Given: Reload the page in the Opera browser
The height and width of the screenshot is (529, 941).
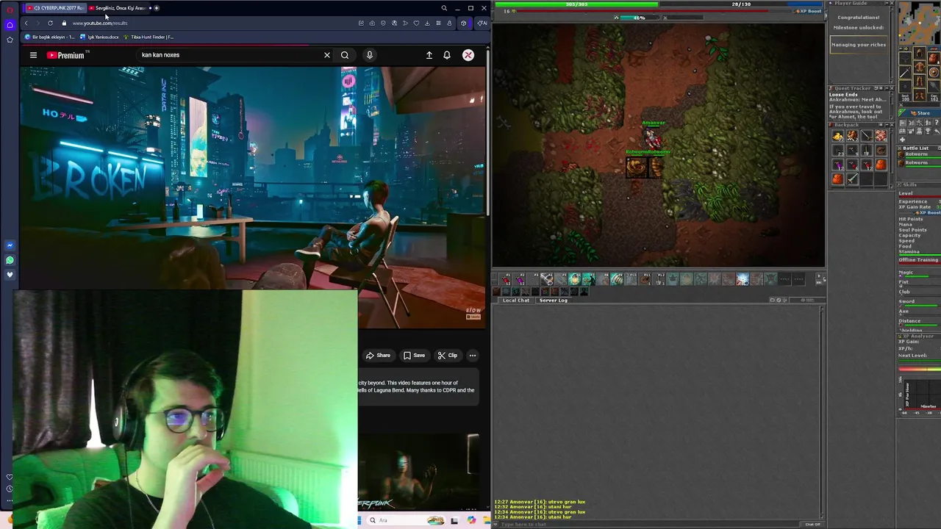Looking at the screenshot, I should click(50, 23).
